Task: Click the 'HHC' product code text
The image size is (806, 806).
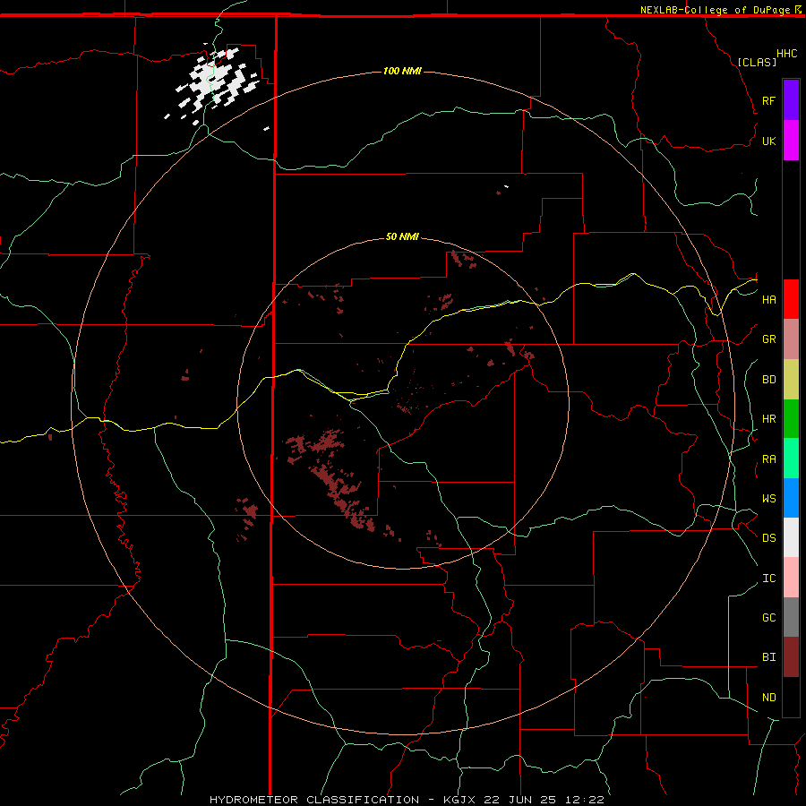Action: point(786,54)
